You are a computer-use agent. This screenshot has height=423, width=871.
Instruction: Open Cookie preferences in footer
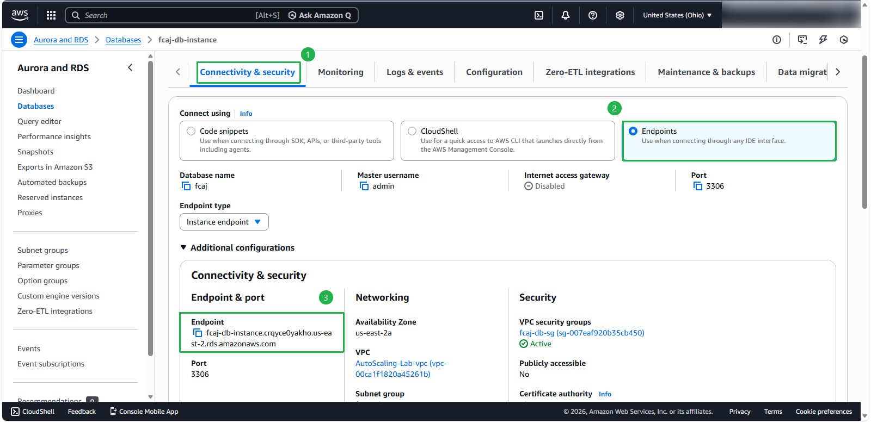coord(824,412)
